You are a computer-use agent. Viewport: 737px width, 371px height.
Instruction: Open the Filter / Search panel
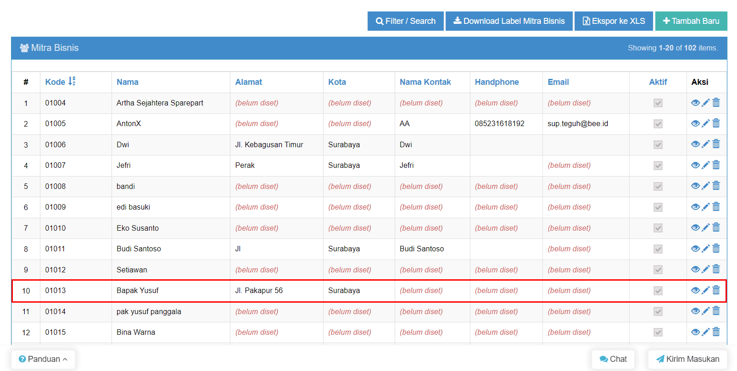click(405, 21)
